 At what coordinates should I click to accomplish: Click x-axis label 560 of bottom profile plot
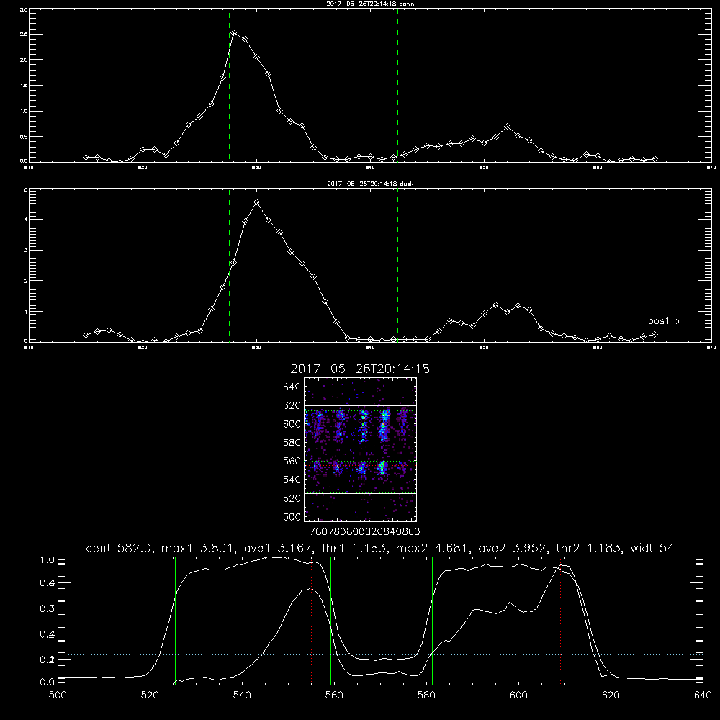[334, 696]
